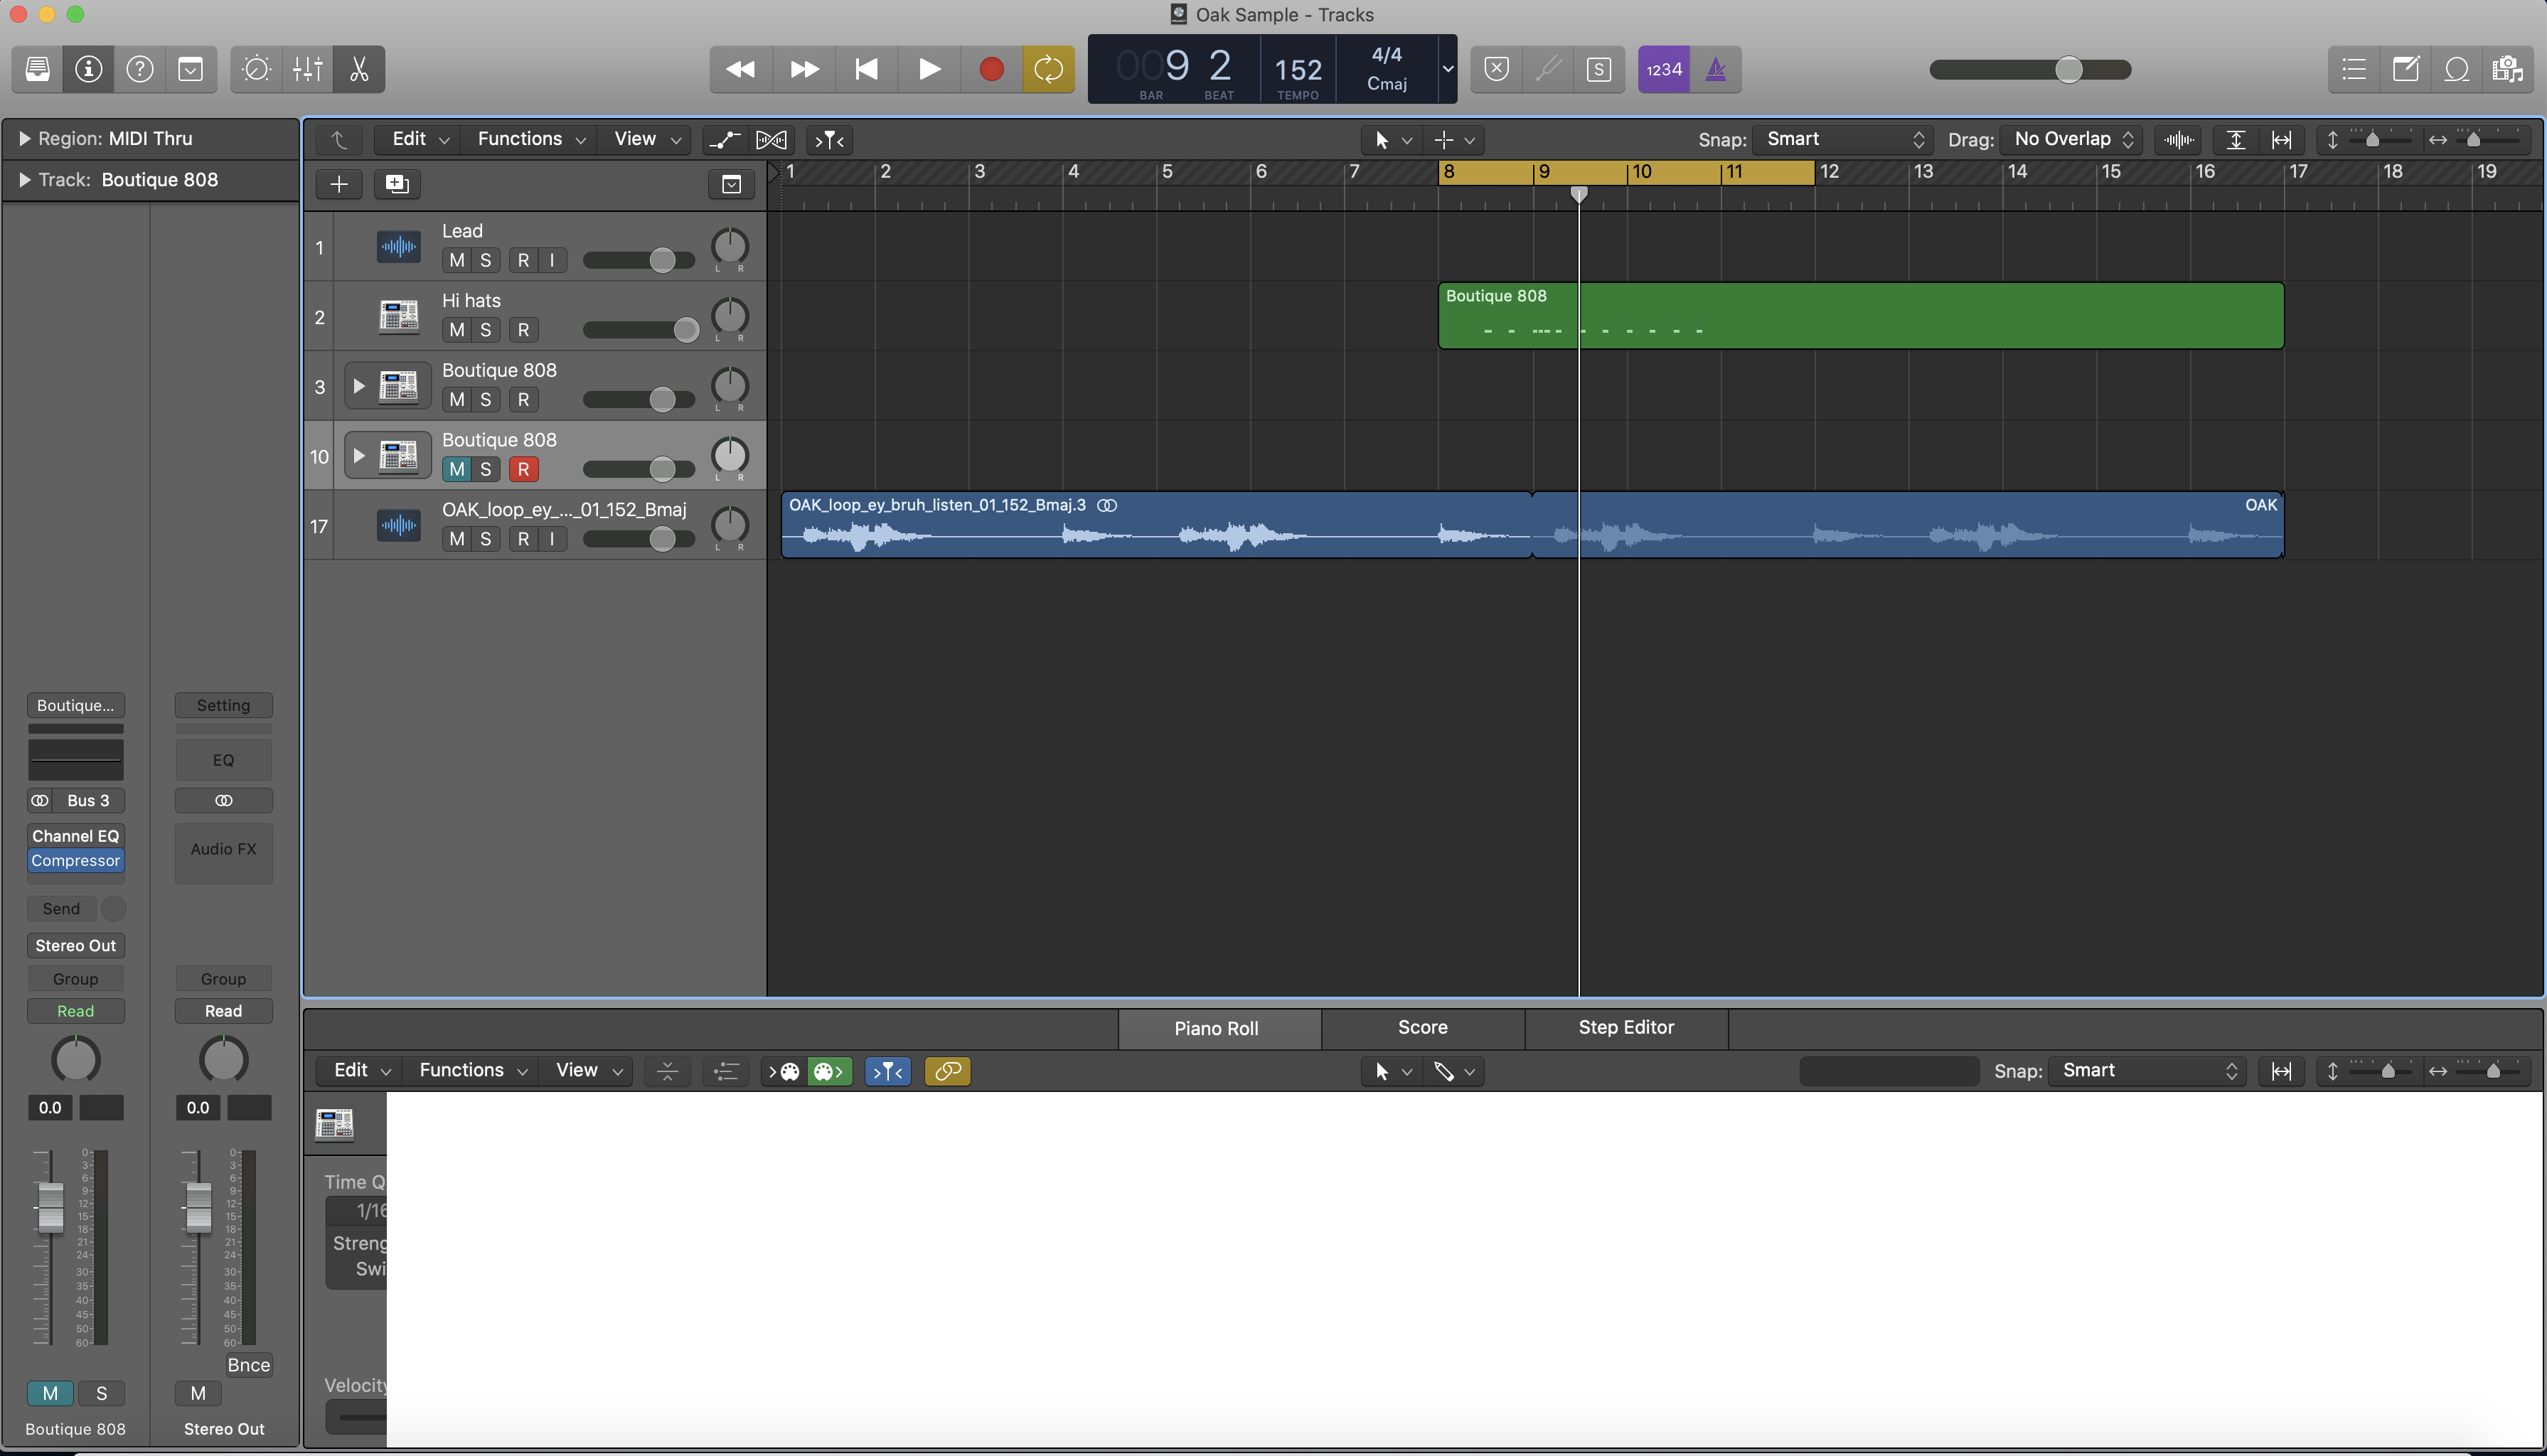The width and height of the screenshot is (2547, 1456).
Task: Toggle Cycle mode in the transport
Action: [x=1048, y=69]
